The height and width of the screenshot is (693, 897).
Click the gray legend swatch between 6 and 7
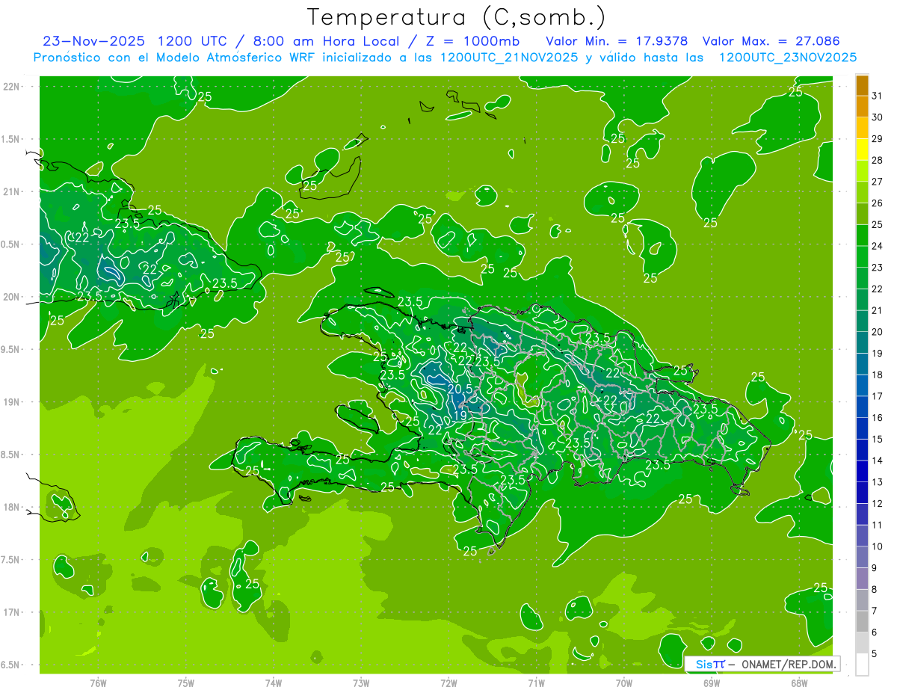(862, 621)
